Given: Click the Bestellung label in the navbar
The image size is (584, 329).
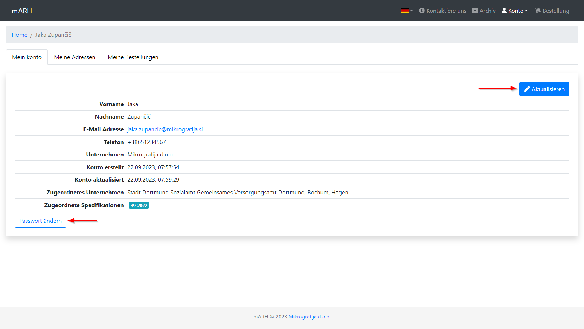Looking at the screenshot, I should 556,11.
